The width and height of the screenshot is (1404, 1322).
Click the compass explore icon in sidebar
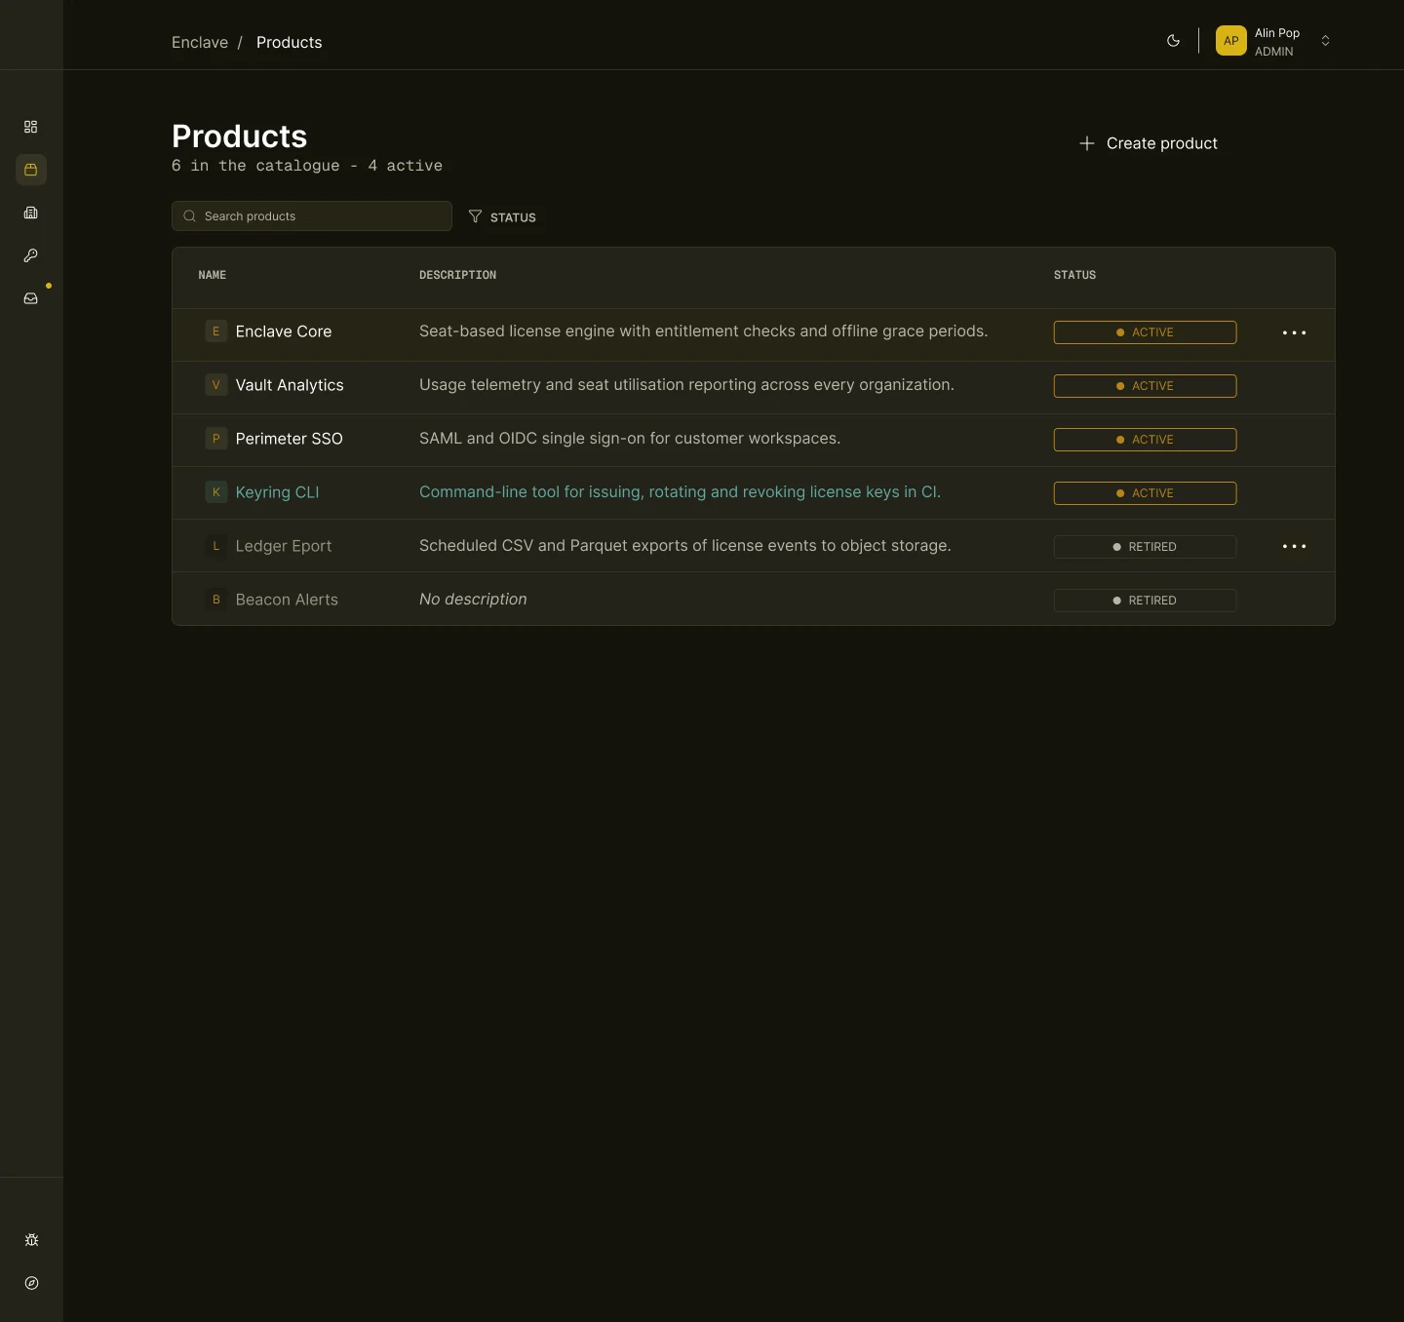coord(31,1283)
